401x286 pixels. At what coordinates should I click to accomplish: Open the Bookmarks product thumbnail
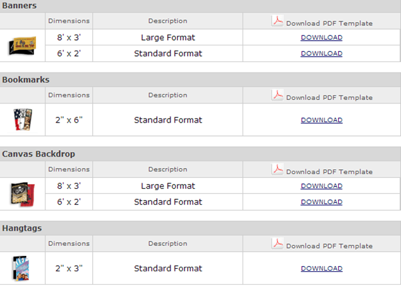click(x=23, y=119)
